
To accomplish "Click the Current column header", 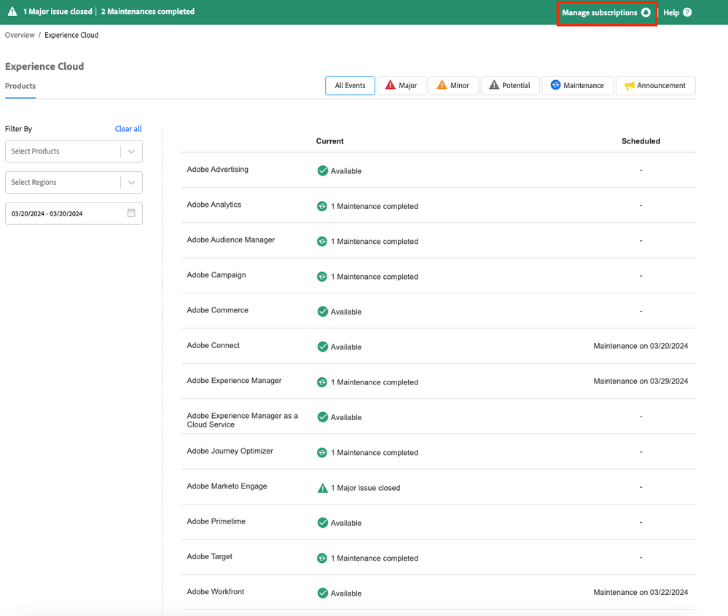I will [329, 141].
